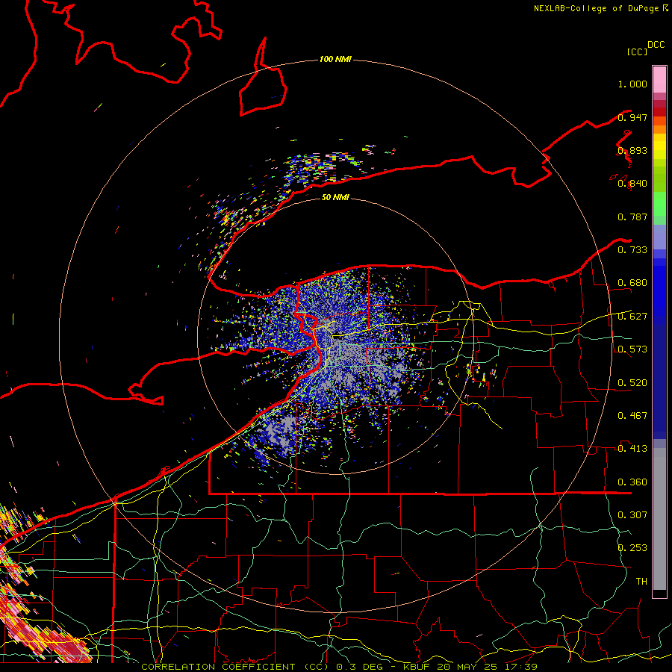This screenshot has width=672, height=672.
Task: Click the 50 NMI range ring label
Action: pyautogui.click(x=335, y=197)
